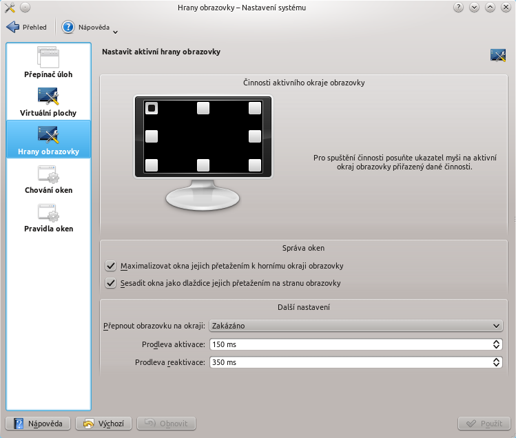Toggle Sesadit okna jako dlaždice checkbox

pyautogui.click(x=110, y=283)
